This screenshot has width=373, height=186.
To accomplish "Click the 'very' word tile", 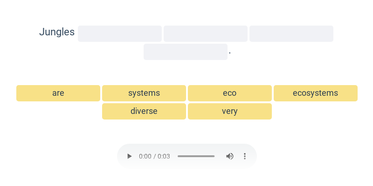I will (230, 111).
